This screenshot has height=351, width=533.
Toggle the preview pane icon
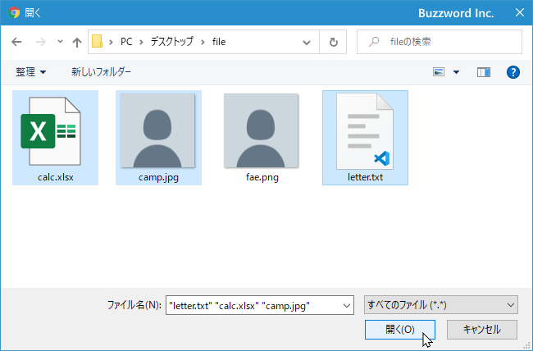pyautogui.click(x=483, y=72)
